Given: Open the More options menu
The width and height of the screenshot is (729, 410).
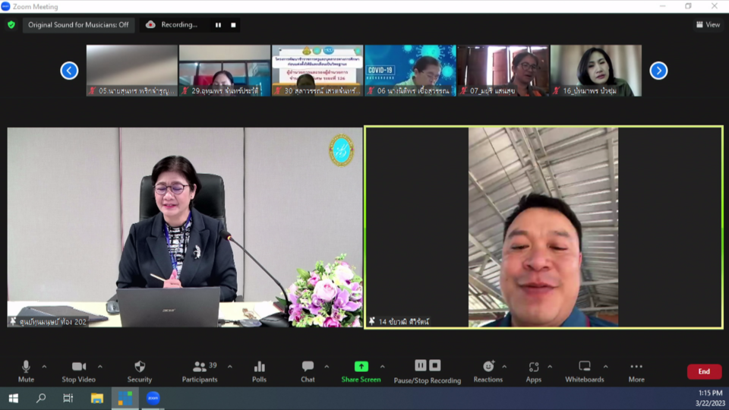Looking at the screenshot, I should [636, 367].
